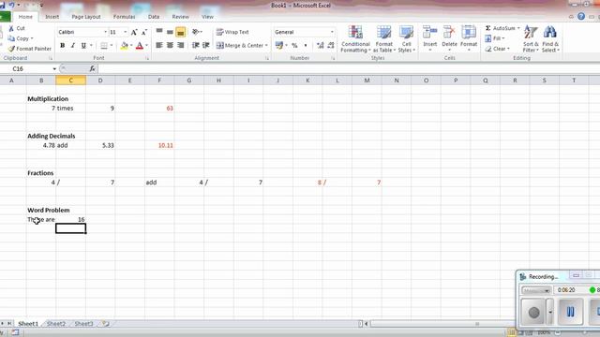Pause the recording
The height and width of the screenshot is (337, 600).
click(570, 312)
